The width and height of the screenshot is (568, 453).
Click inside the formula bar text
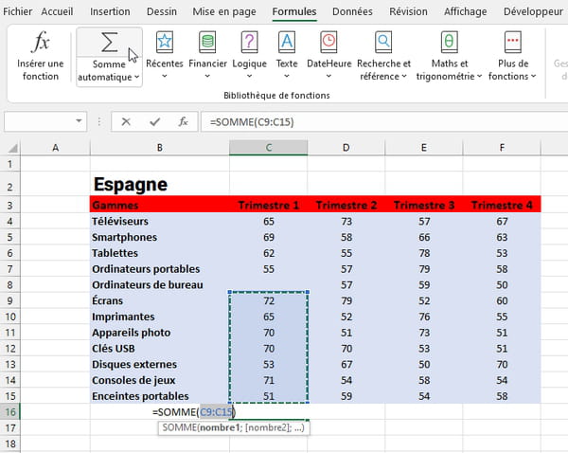click(252, 122)
